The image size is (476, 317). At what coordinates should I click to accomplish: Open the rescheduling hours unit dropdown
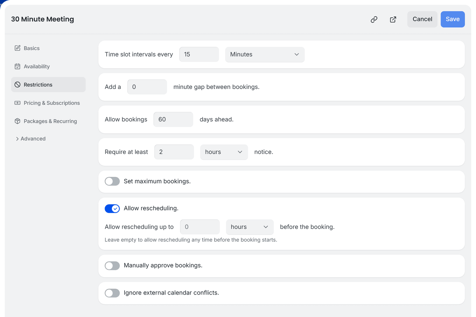point(250,227)
